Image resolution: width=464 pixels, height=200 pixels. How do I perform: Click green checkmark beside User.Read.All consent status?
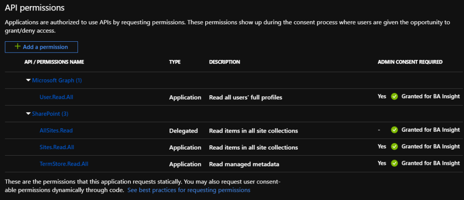(394, 97)
